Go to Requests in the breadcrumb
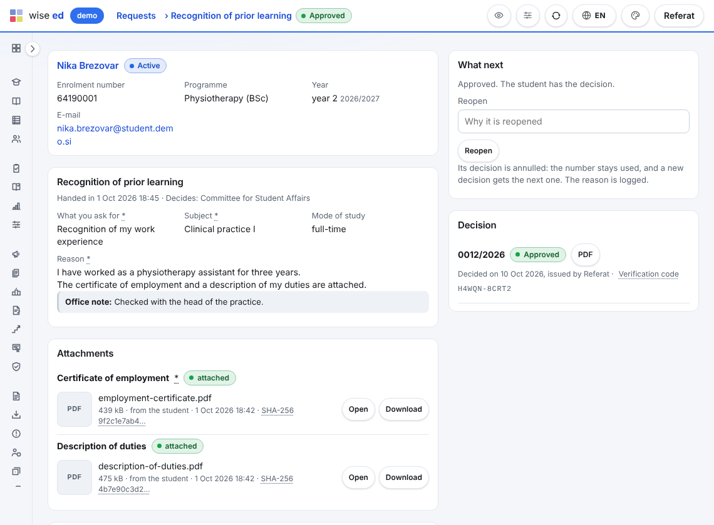This screenshot has width=714, height=525. click(x=136, y=16)
